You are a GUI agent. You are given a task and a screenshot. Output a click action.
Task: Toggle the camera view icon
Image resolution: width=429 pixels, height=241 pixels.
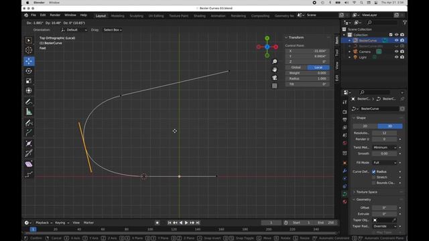(x=274, y=78)
